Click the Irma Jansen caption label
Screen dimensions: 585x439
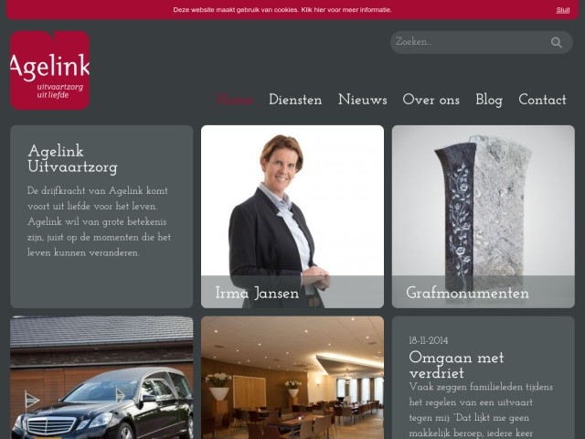(257, 293)
